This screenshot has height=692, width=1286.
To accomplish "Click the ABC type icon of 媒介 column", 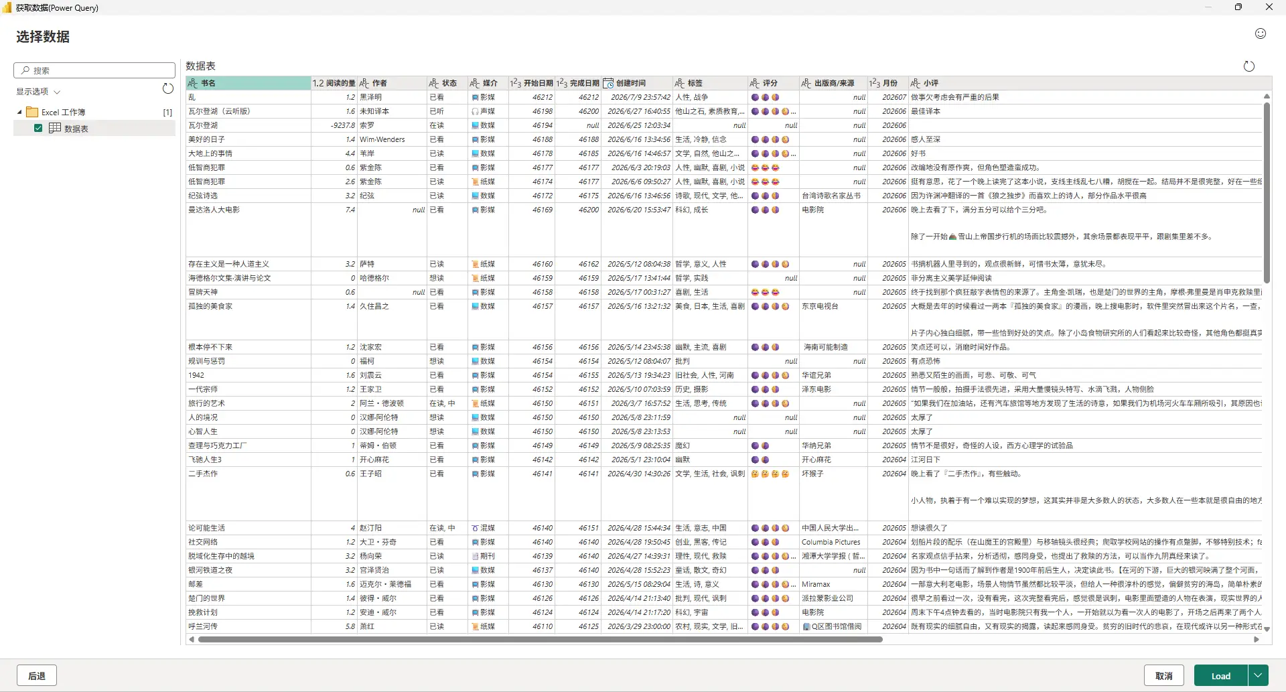I will [x=475, y=83].
